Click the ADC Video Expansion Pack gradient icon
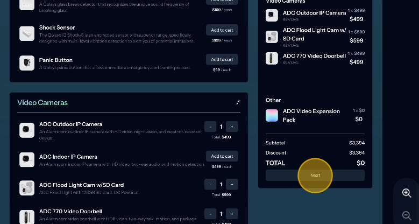The width and height of the screenshot is (419, 224). pos(272,115)
